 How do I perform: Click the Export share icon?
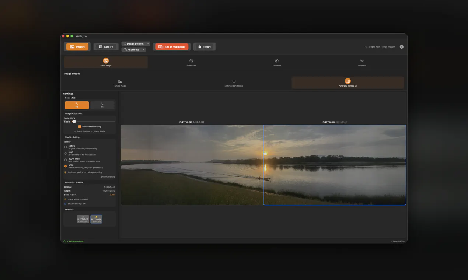tap(200, 47)
